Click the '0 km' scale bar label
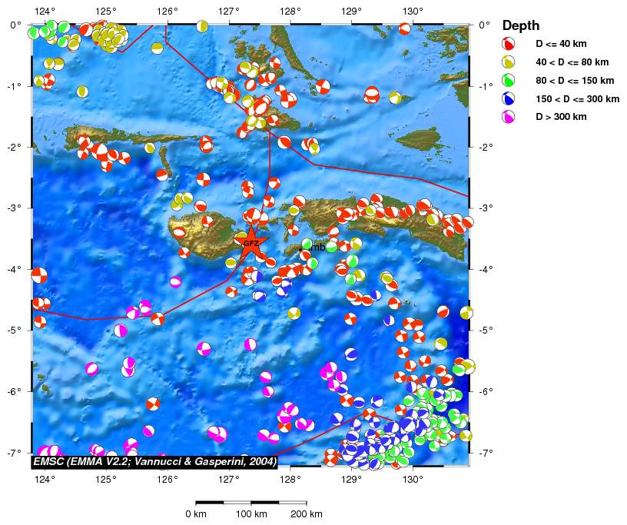 [195, 513]
